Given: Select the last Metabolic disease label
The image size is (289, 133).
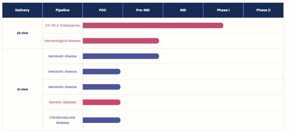Looking at the screenshot, I should [62, 87].
